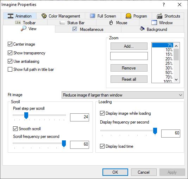Click the Window tab icon

(x=154, y=22)
